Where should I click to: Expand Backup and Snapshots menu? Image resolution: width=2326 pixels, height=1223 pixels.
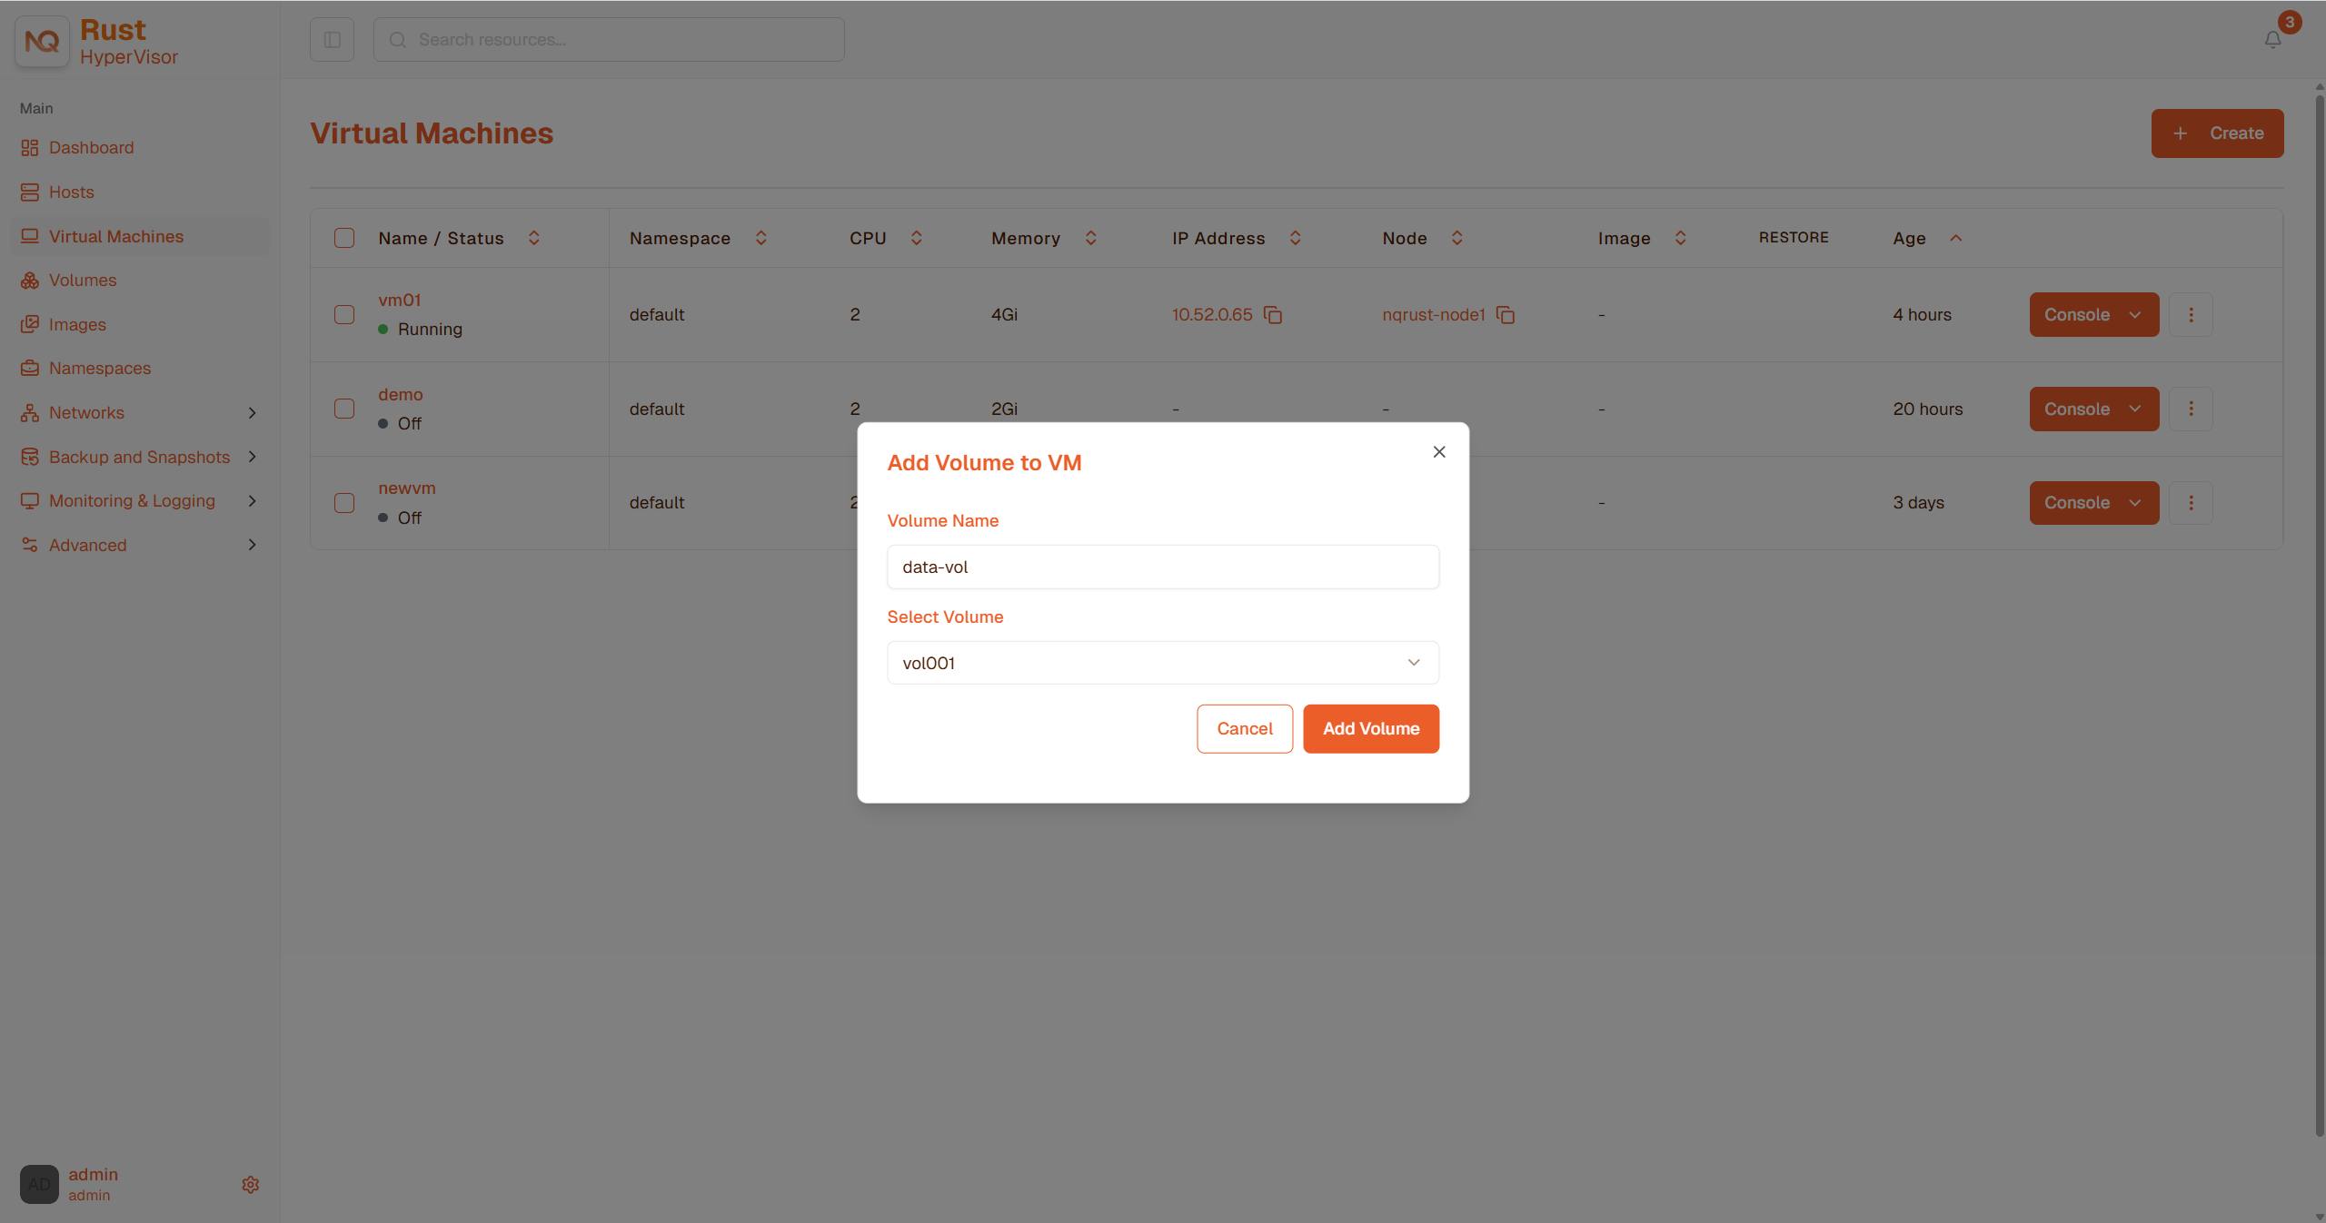click(253, 457)
